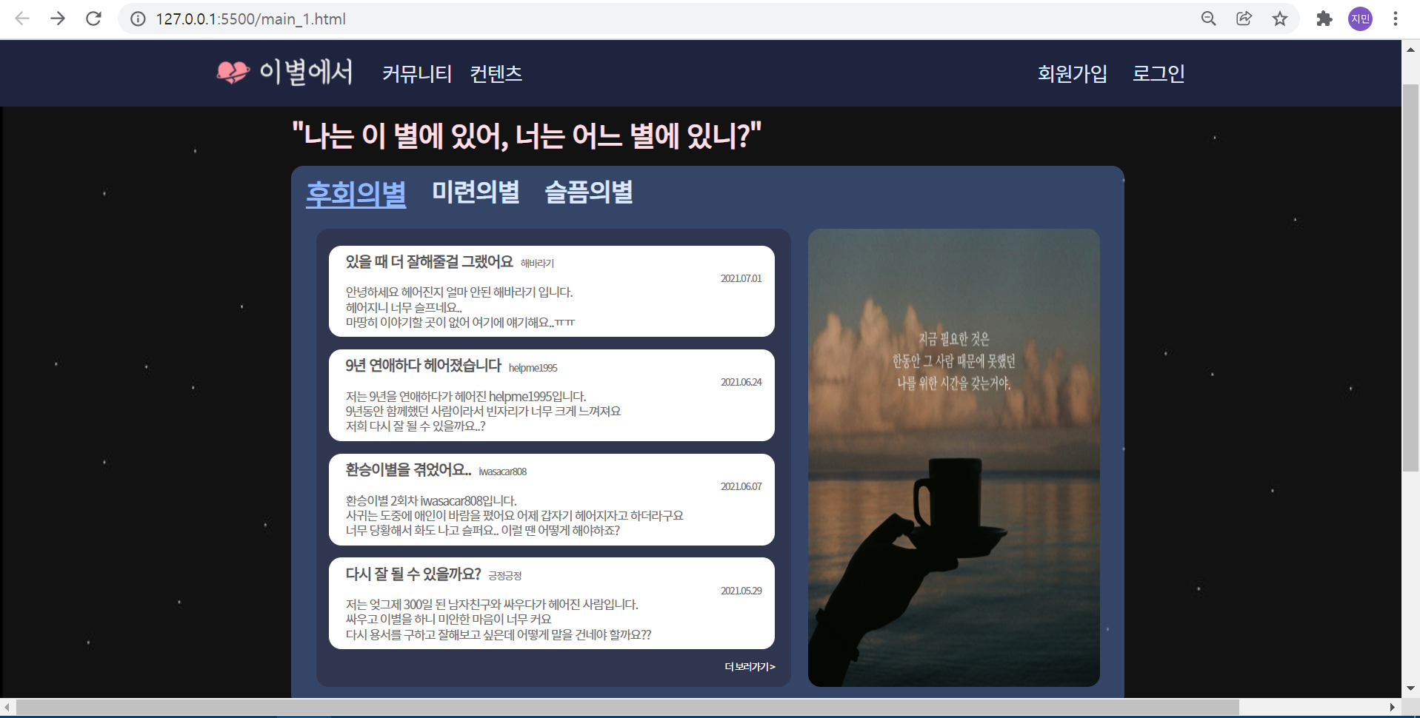Open the 컨텐츠 menu
Screen dimensions: 1420x718
point(496,73)
